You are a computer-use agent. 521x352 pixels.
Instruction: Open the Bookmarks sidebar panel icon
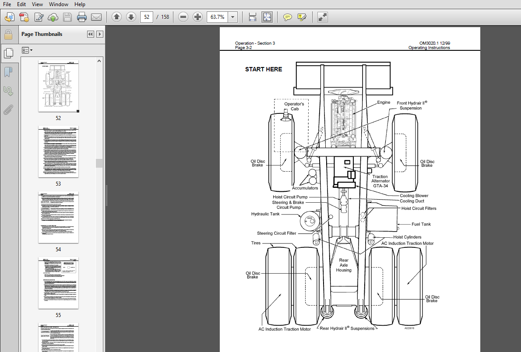pyautogui.click(x=8, y=72)
